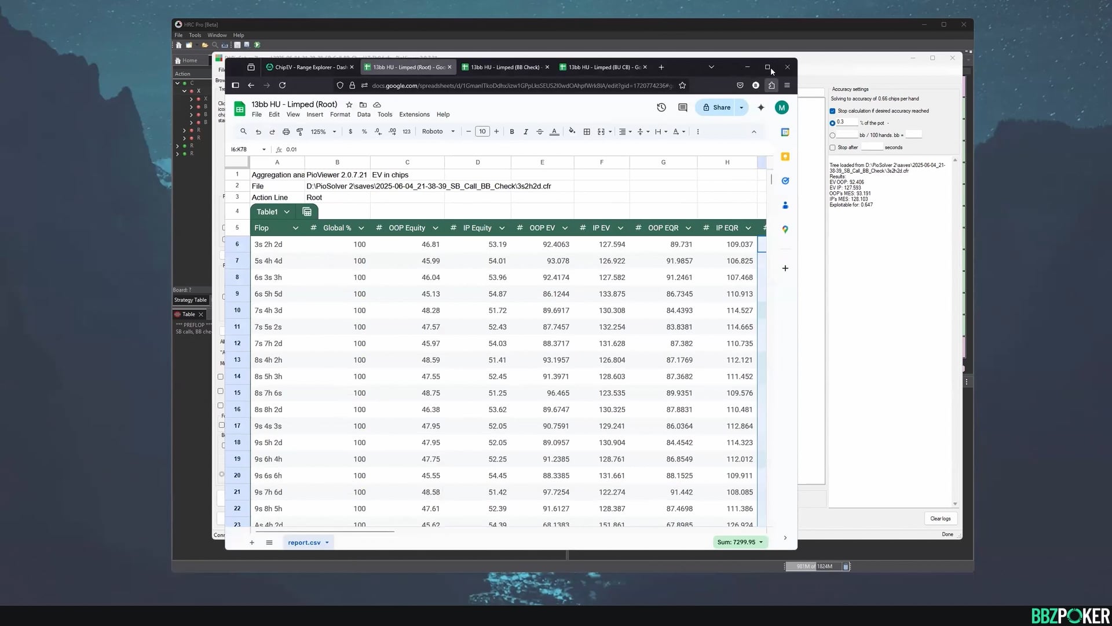This screenshot has height=626, width=1112.
Task: Open the borders tool
Action: coord(587,132)
